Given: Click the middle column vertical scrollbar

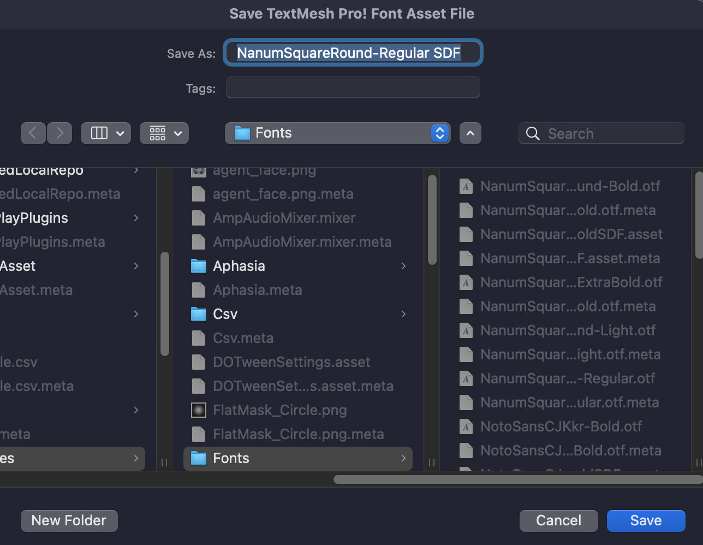Looking at the screenshot, I should pos(432,220).
